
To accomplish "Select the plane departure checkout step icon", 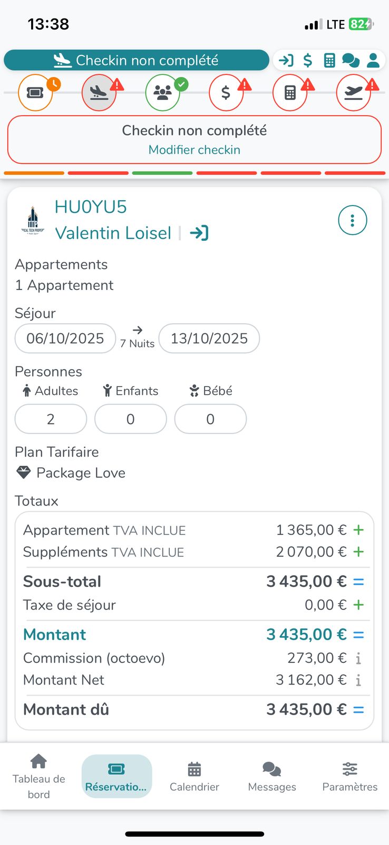I will click(353, 93).
